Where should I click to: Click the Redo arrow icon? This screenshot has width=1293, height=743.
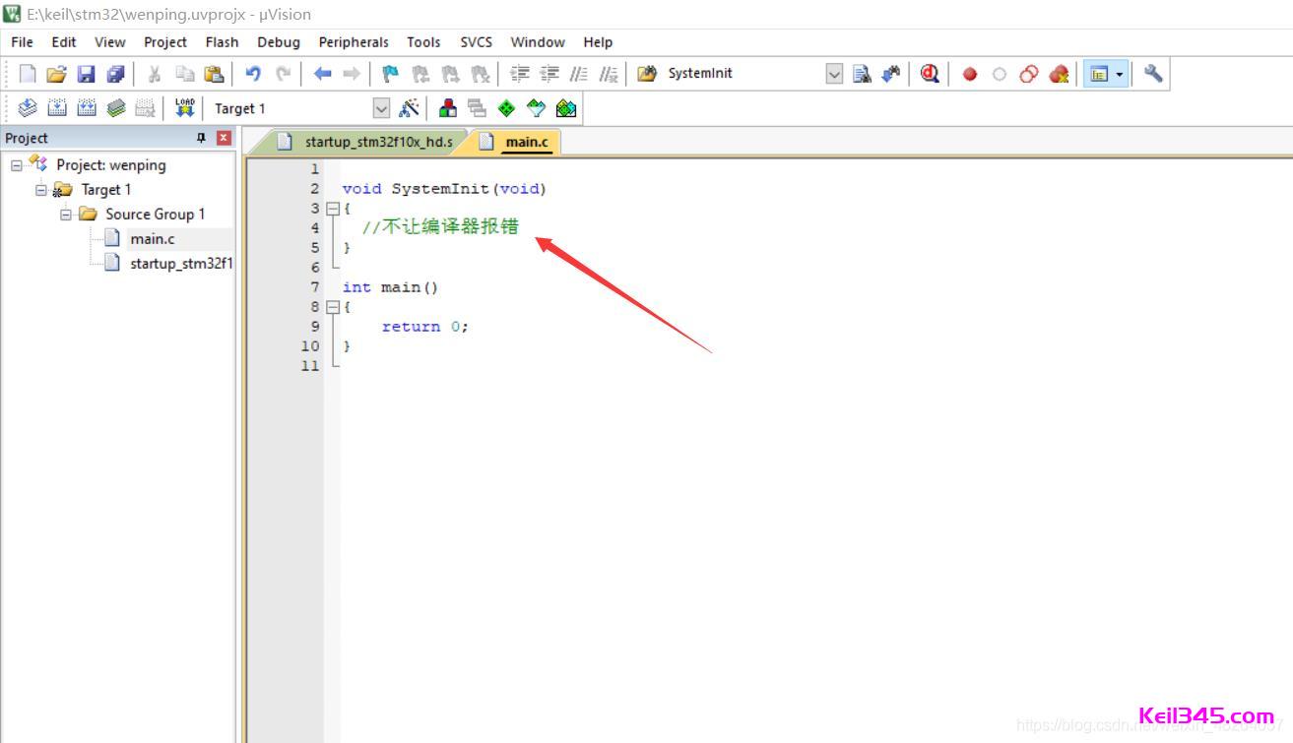tap(283, 74)
